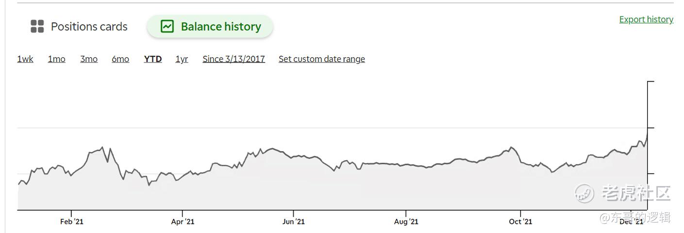Image resolution: width=684 pixels, height=233 pixels.
Task: Click the Apr '21 axis label
Action: [x=183, y=221]
